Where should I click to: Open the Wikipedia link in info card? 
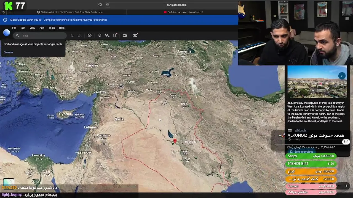click(300, 130)
